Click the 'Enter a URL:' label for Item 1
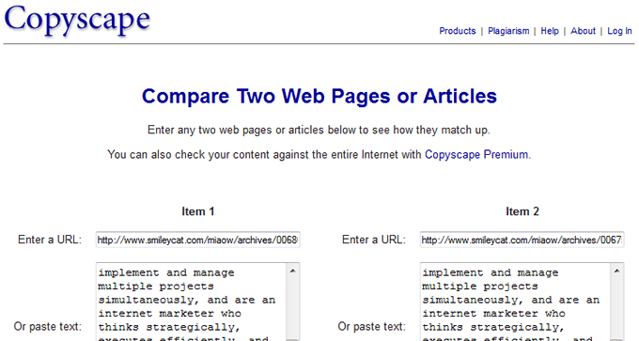This screenshot has height=341, width=639. tap(50, 240)
